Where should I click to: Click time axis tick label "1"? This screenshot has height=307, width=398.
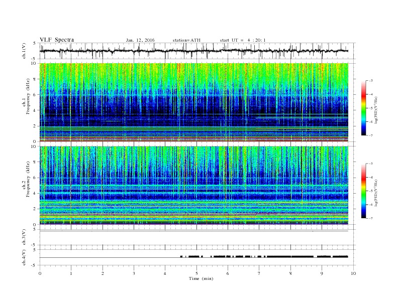(71, 273)
